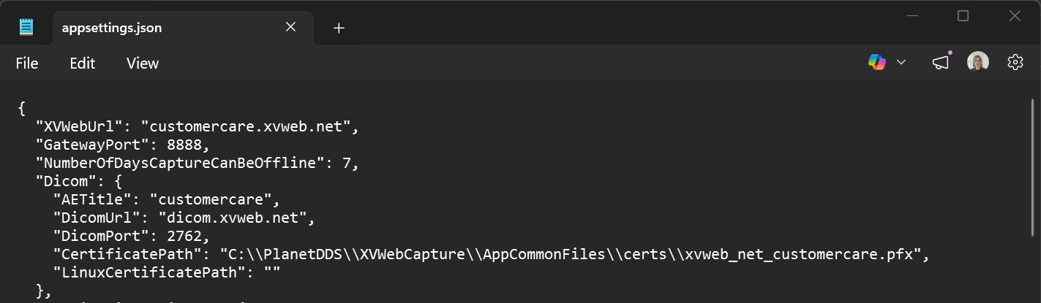Open the Copilot icon
The height and width of the screenshot is (303, 1041).
pyautogui.click(x=877, y=63)
